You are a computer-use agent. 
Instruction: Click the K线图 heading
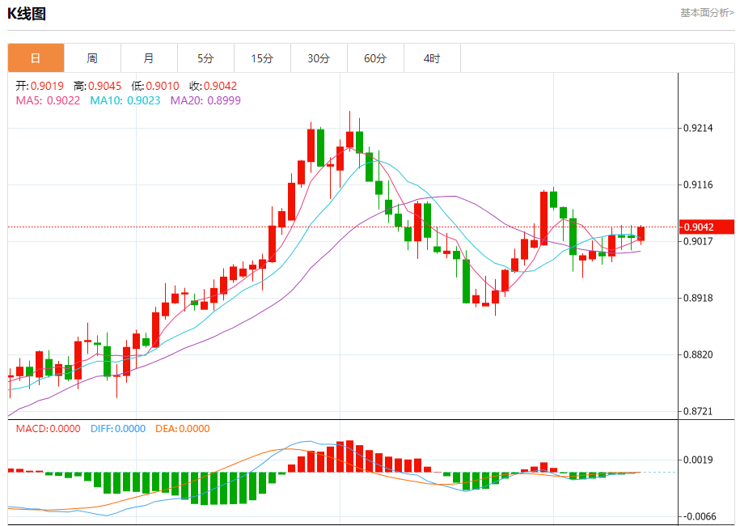(x=27, y=14)
